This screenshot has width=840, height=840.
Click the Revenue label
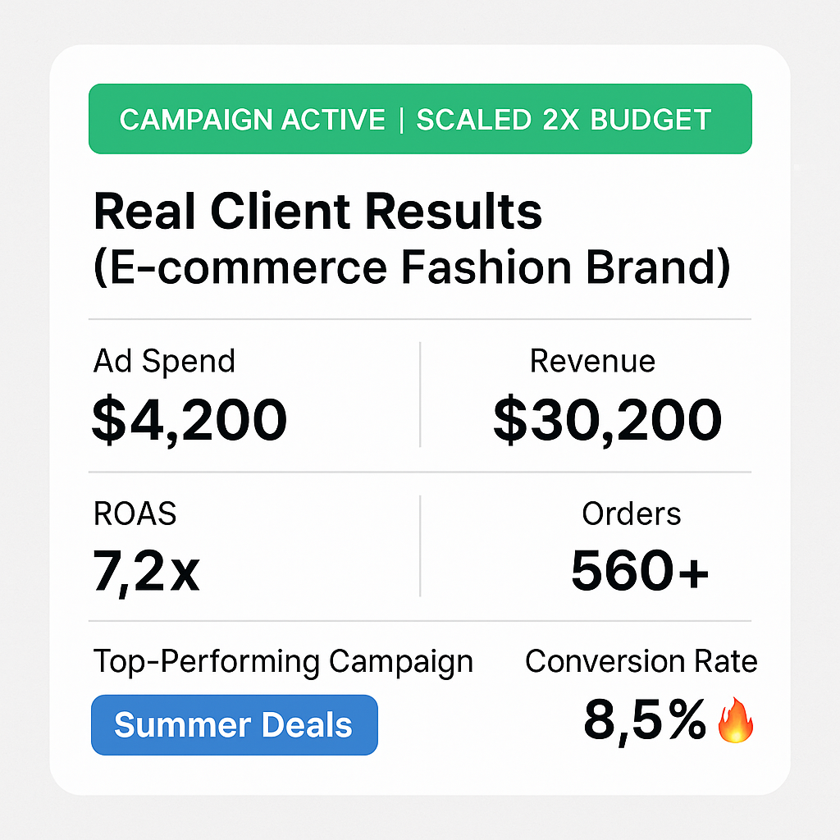coord(592,361)
